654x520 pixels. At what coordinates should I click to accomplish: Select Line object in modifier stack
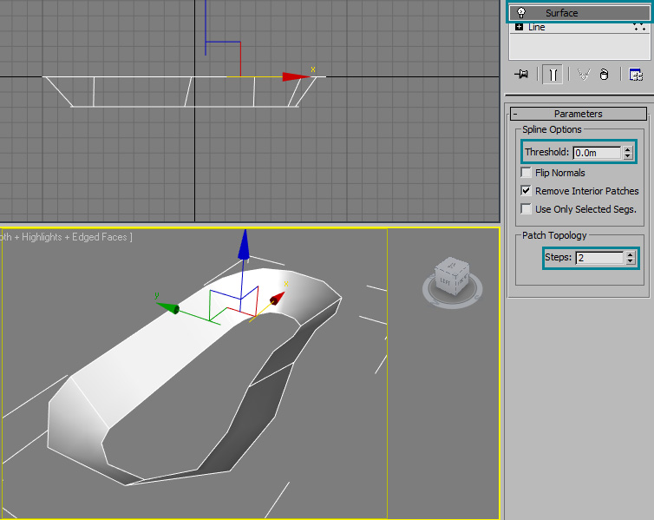[x=537, y=27]
